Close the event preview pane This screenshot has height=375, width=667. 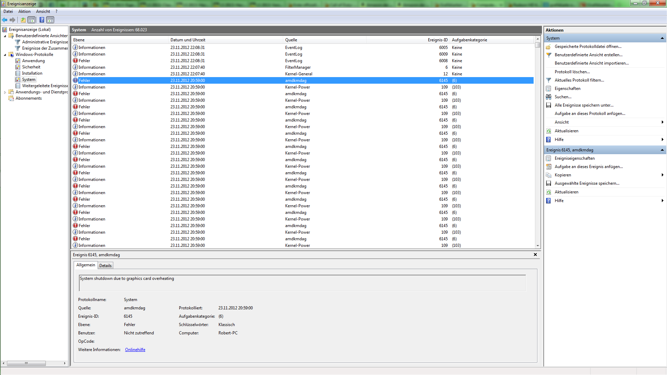tap(535, 255)
